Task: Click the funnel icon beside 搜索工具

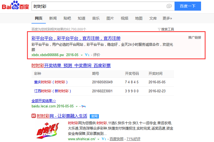Action: coord(159,29)
